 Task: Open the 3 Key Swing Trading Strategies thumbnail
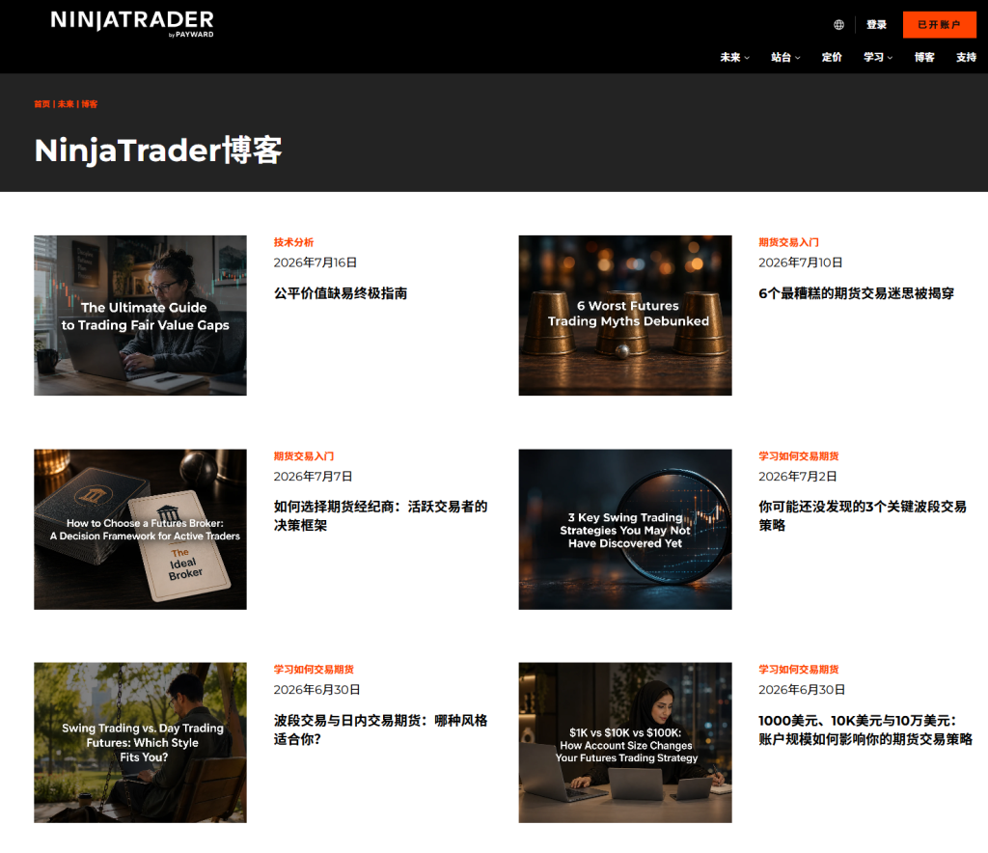(625, 529)
